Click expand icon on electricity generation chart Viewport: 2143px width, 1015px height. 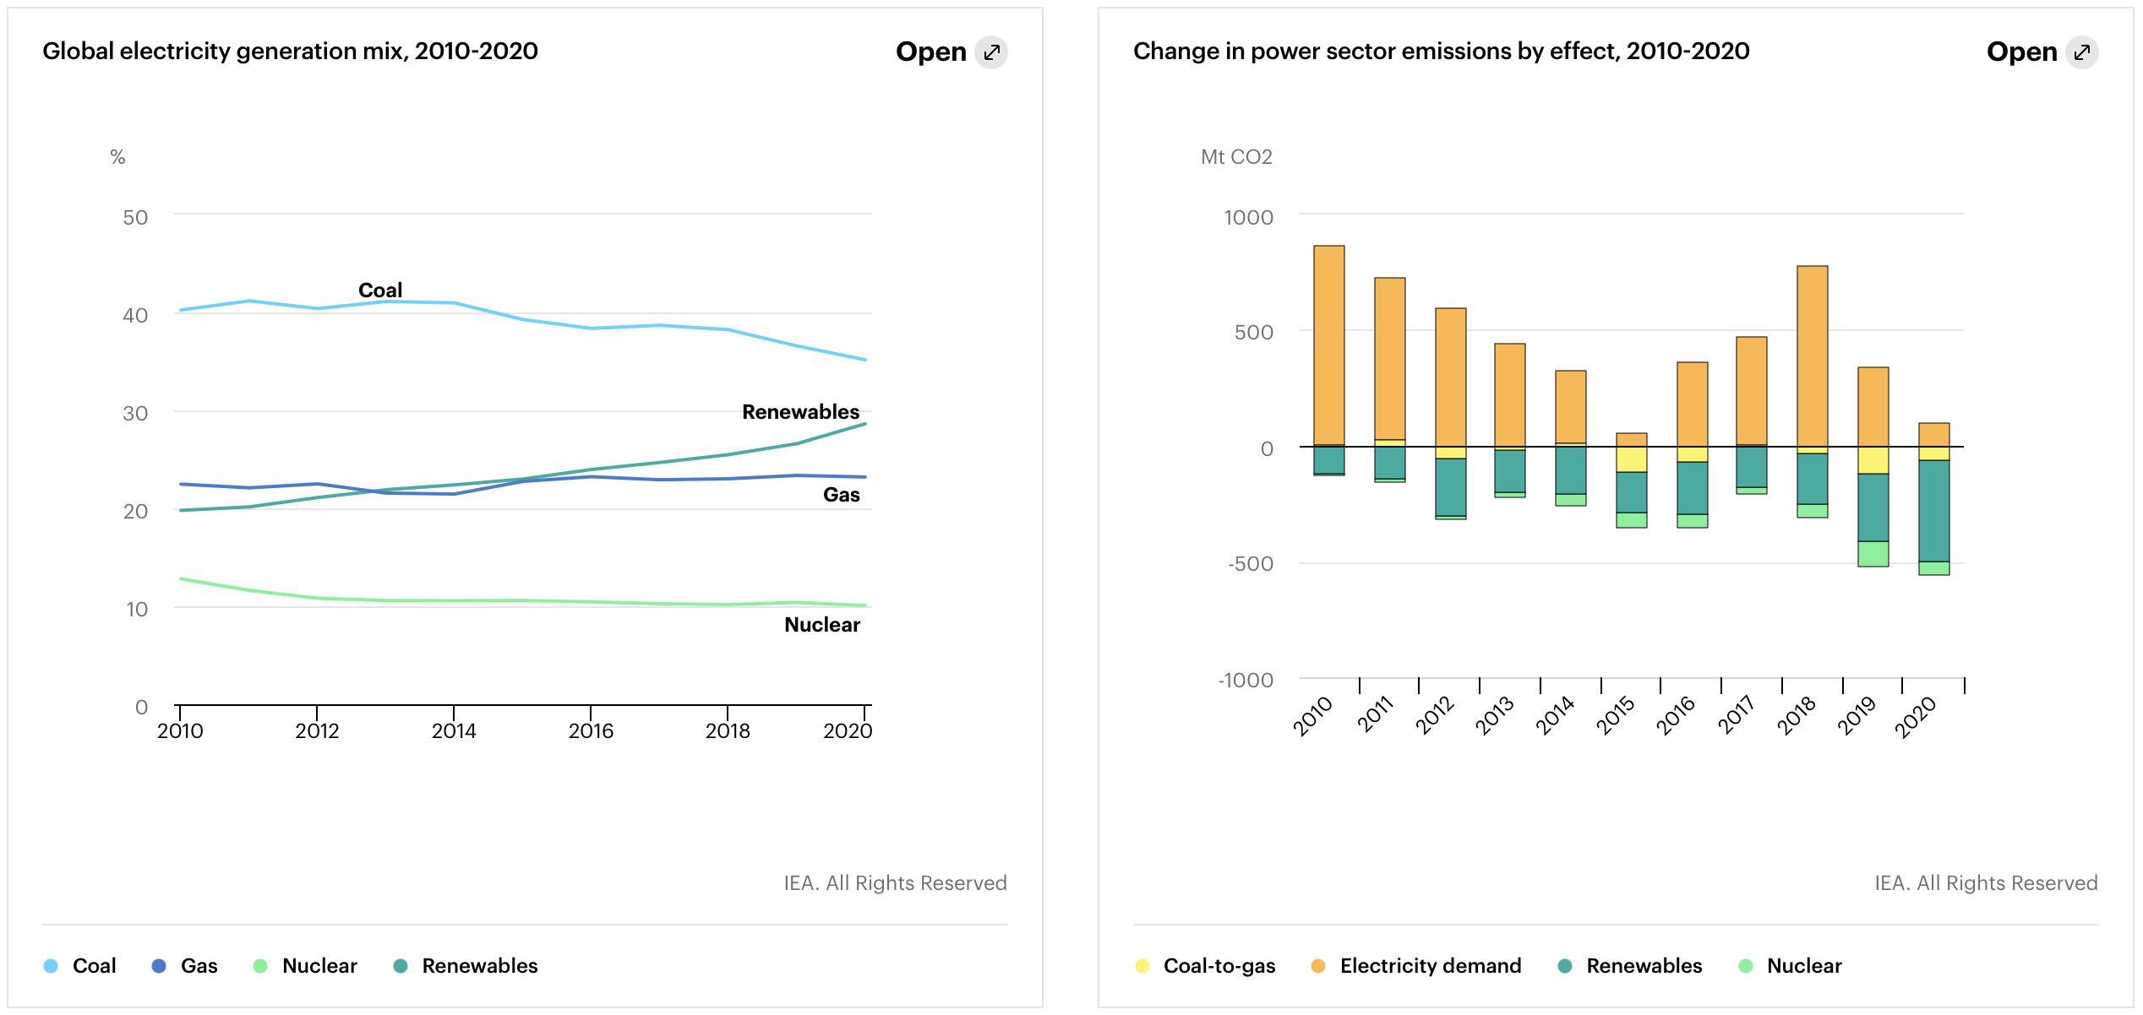[x=991, y=52]
